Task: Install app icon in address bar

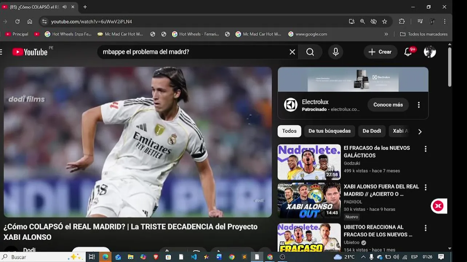Action: [x=351, y=21]
